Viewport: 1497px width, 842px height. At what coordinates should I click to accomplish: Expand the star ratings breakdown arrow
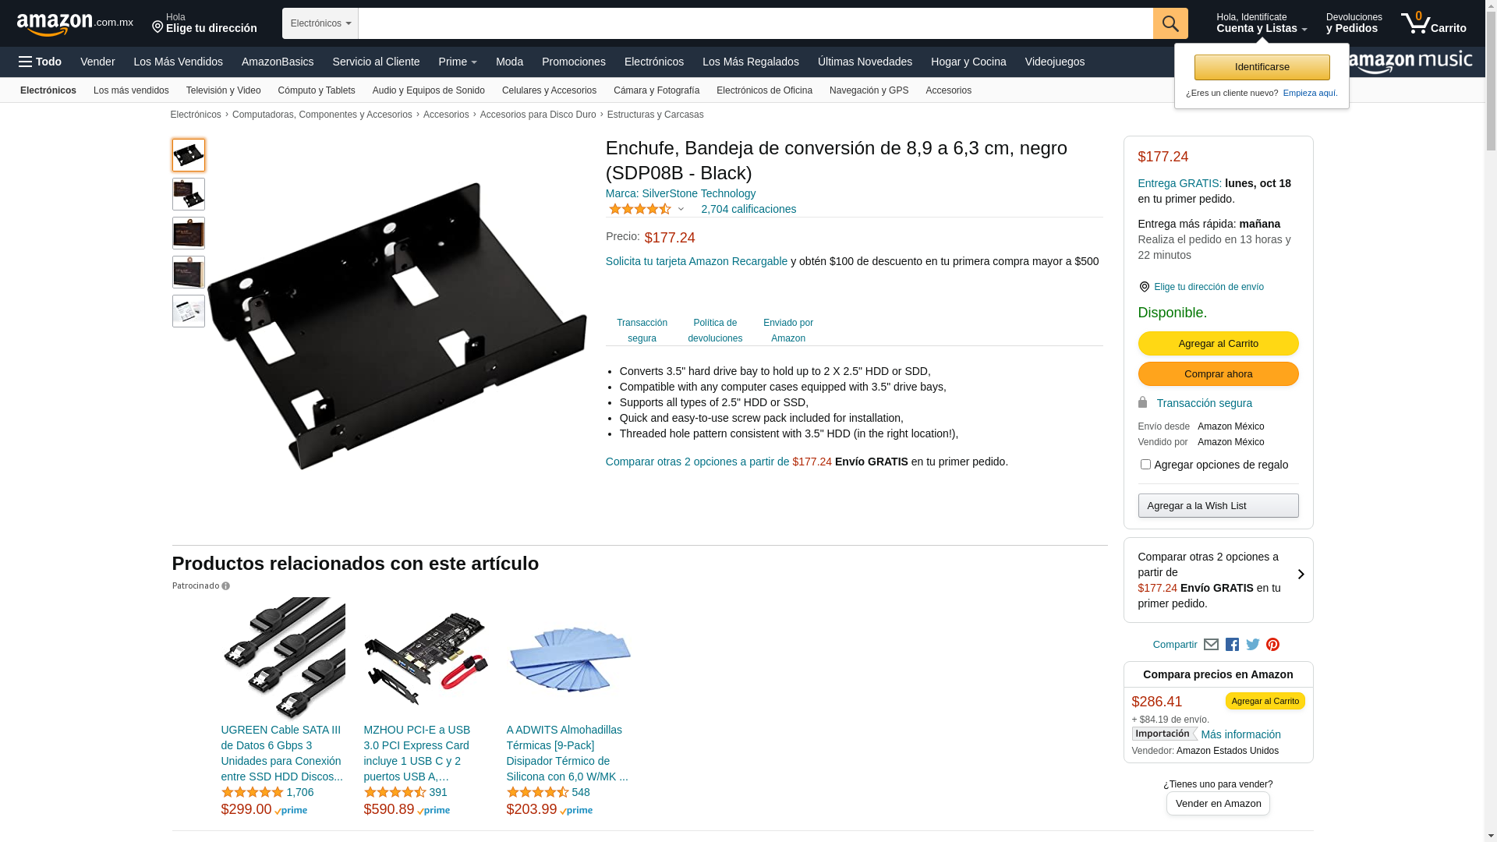(x=681, y=209)
